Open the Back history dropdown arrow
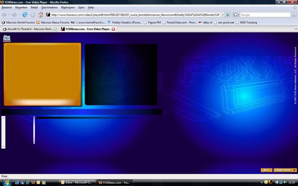This screenshot has height=186, width=298. point(9,15)
